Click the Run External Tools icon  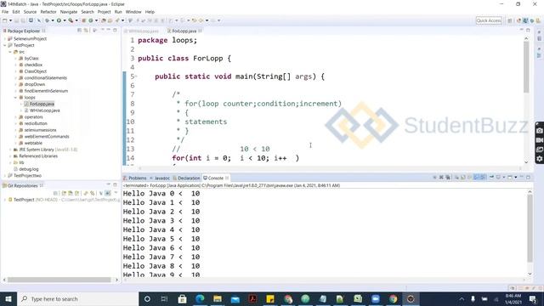coord(71,20)
